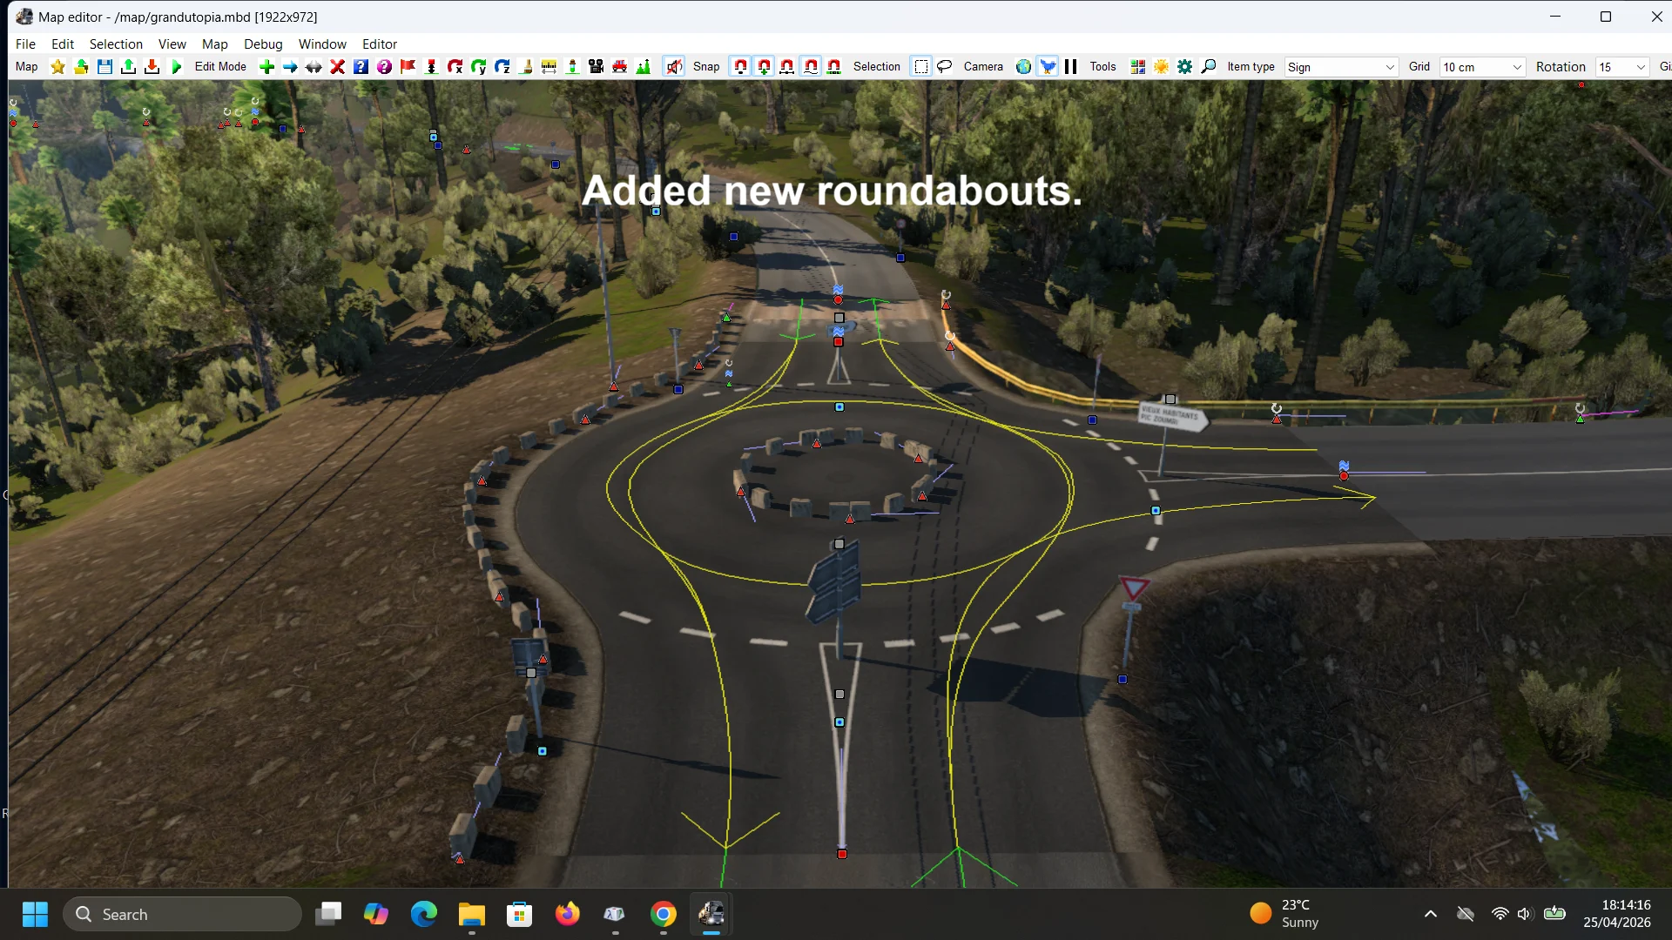The height and width of the screenshot is (940, 1672).
Task: Click the save map floppy disk icon
Action: [x=104, y=67]
